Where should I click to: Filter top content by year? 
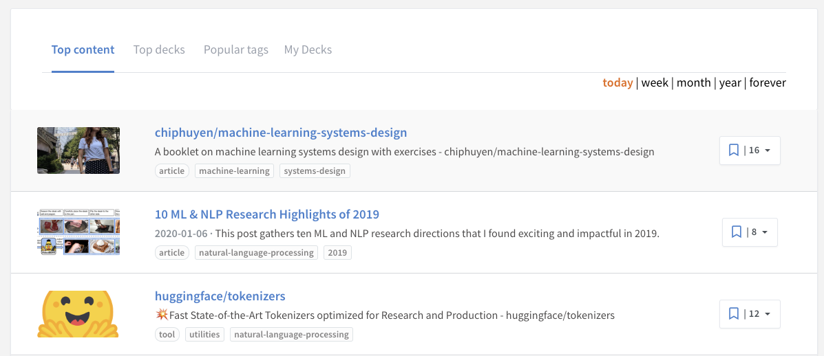pos(730,83)
